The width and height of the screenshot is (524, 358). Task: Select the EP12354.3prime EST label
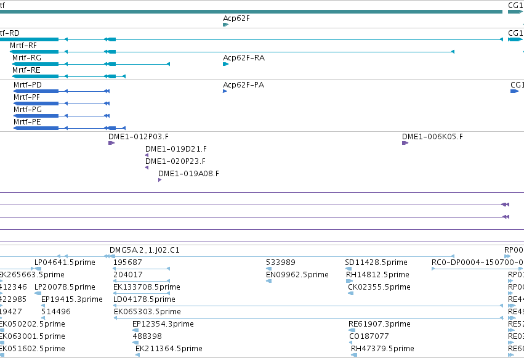[x=163, y=324]
